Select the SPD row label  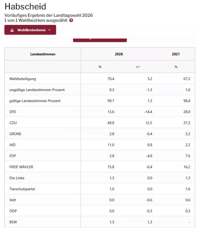pyautogui.click(x=13, y=112)
